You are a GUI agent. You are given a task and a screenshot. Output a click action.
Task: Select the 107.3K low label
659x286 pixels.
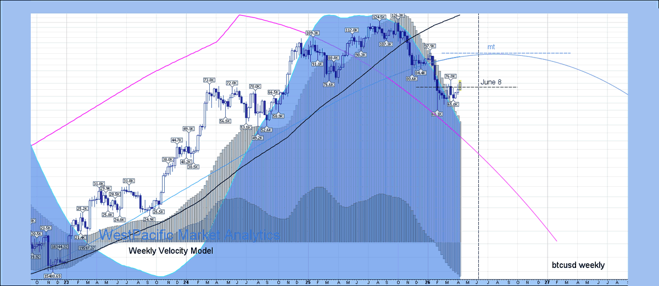pyautogui.click(x=386, y=44)
